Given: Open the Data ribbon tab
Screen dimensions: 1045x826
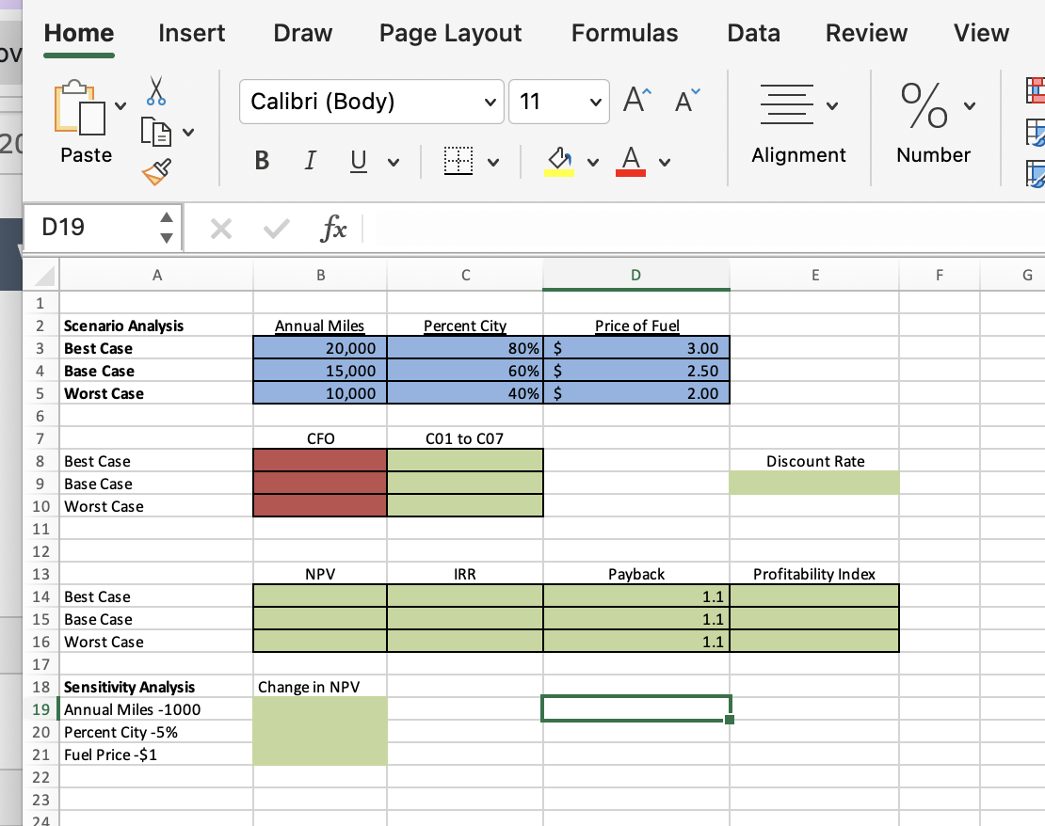Looking at the screenshot, I should point(753,33).
